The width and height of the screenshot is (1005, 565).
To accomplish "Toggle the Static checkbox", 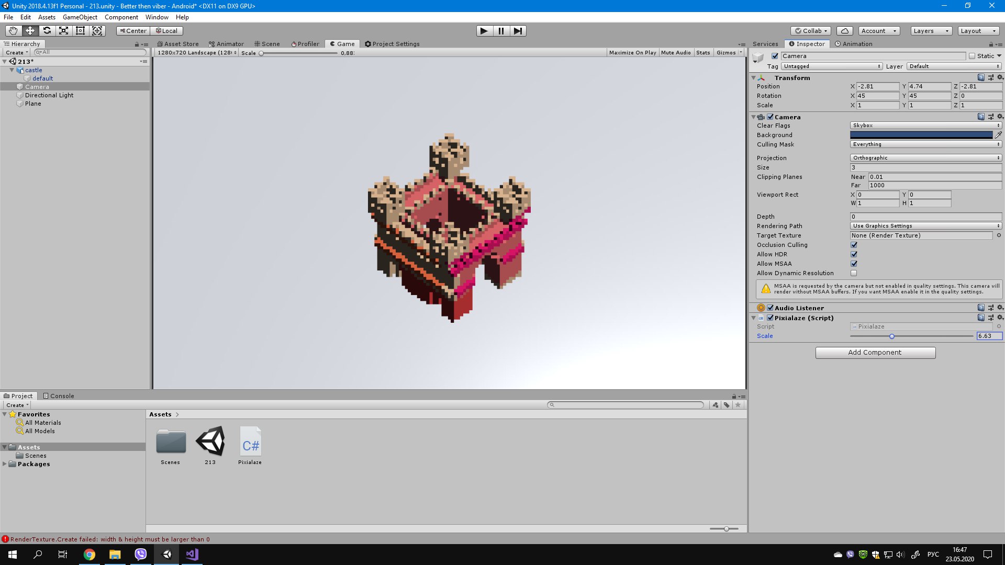I will [972, 56].
